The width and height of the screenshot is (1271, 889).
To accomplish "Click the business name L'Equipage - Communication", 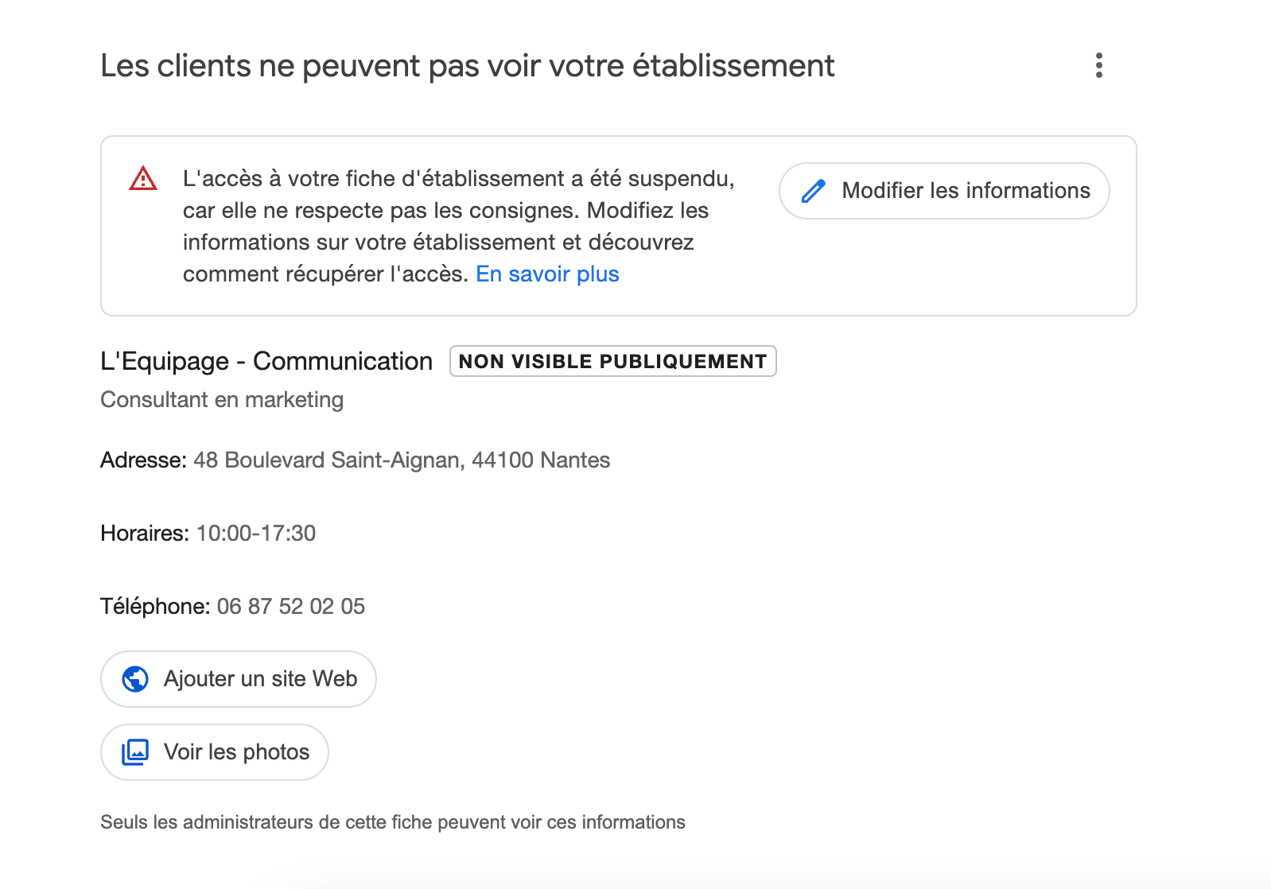I will pos(266,362).
